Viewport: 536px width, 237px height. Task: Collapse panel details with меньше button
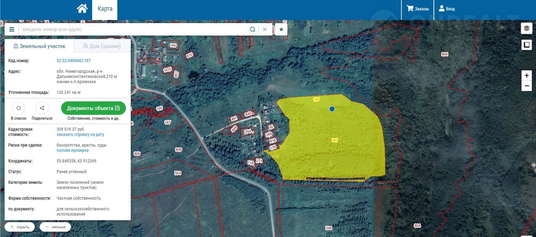[x=55, y=227]
